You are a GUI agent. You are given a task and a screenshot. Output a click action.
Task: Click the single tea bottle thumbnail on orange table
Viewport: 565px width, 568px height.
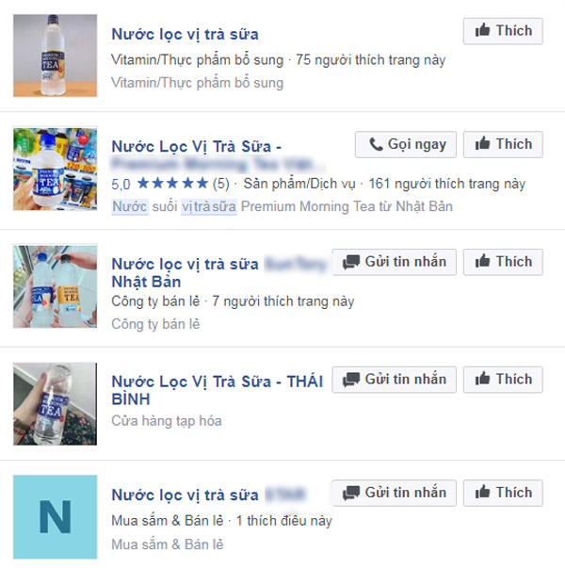click(55, 56)
